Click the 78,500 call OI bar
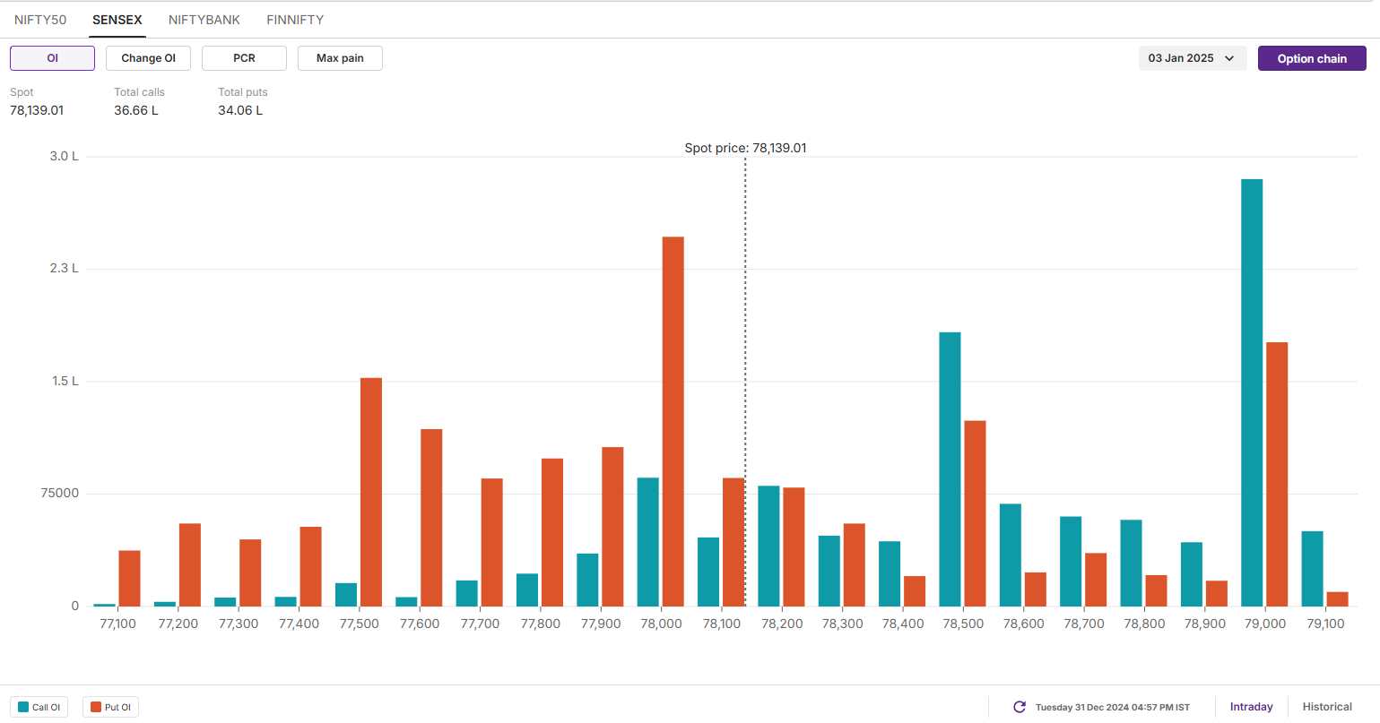The width and height of the screenshot is (1380, 723). point(950,469)
